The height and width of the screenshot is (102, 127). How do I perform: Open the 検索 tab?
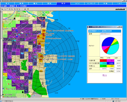click(x=21, y=3)
